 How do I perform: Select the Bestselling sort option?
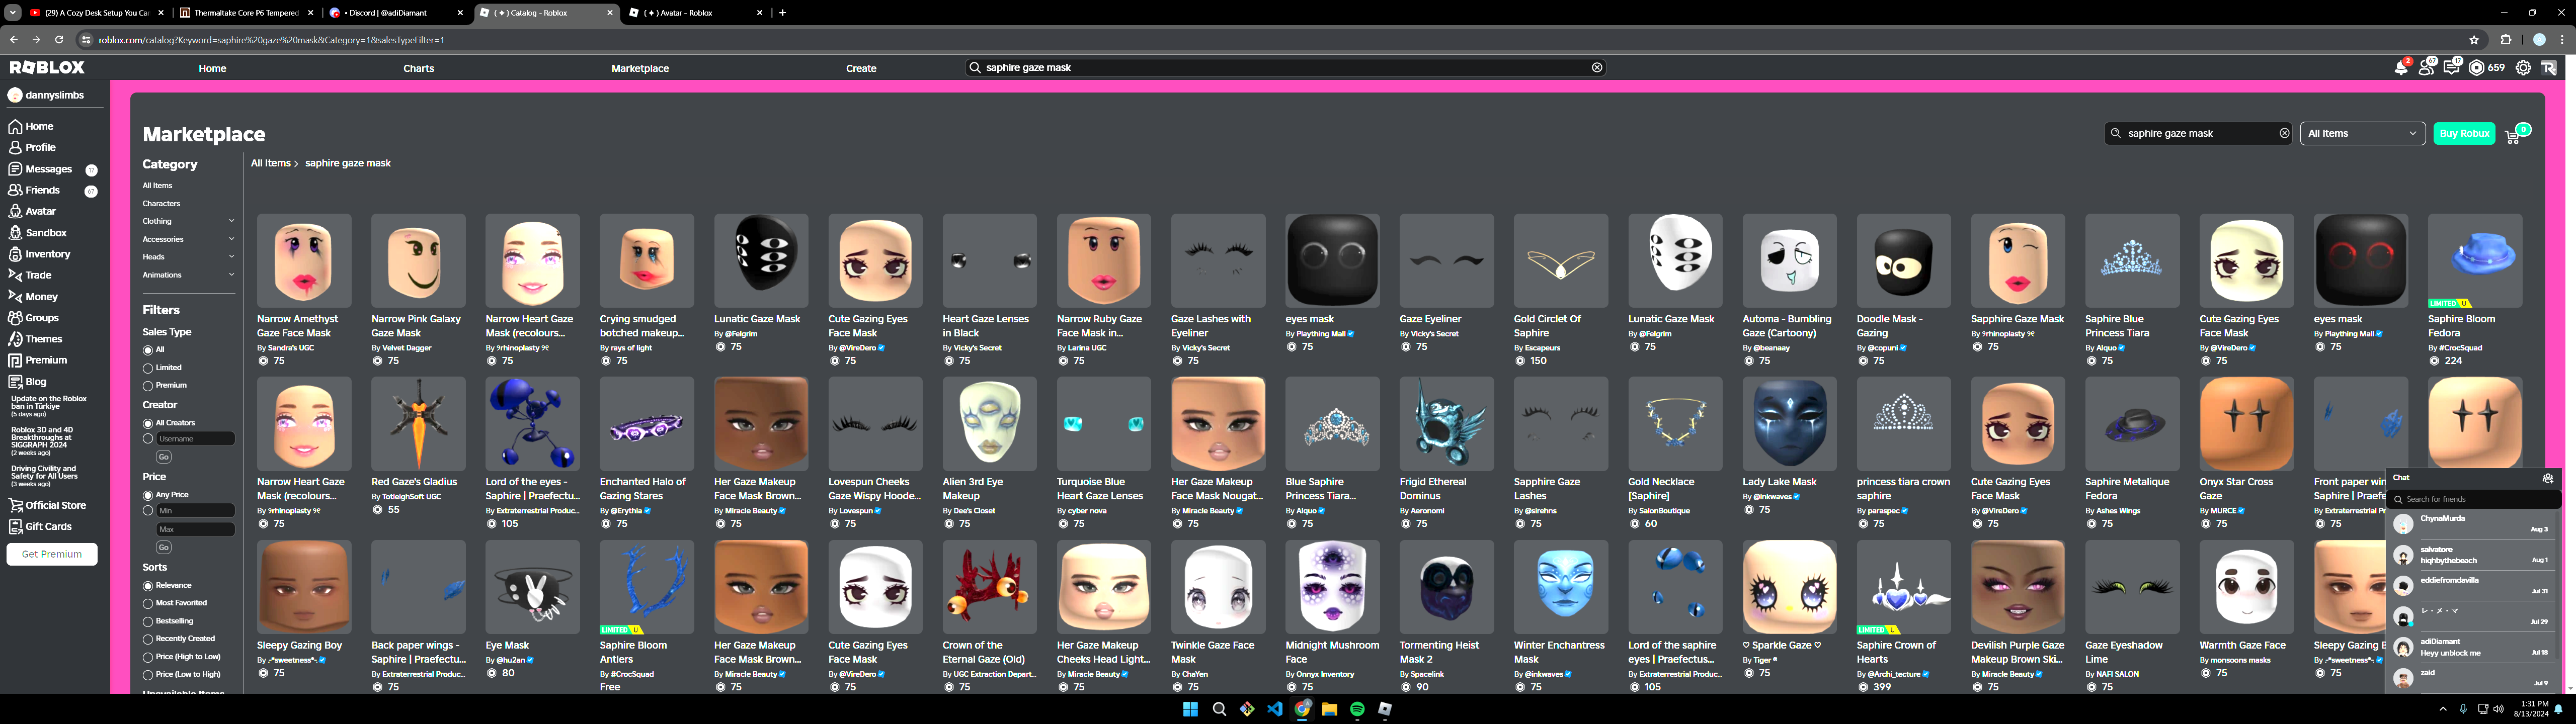pyautogui.click(x=148, y=621)
